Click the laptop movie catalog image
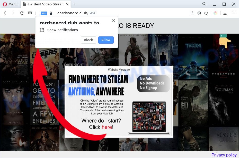Viewport: 239px width, 158px height. click(x=149, y=117)
